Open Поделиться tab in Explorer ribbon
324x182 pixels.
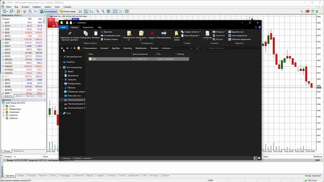point(88,27)
